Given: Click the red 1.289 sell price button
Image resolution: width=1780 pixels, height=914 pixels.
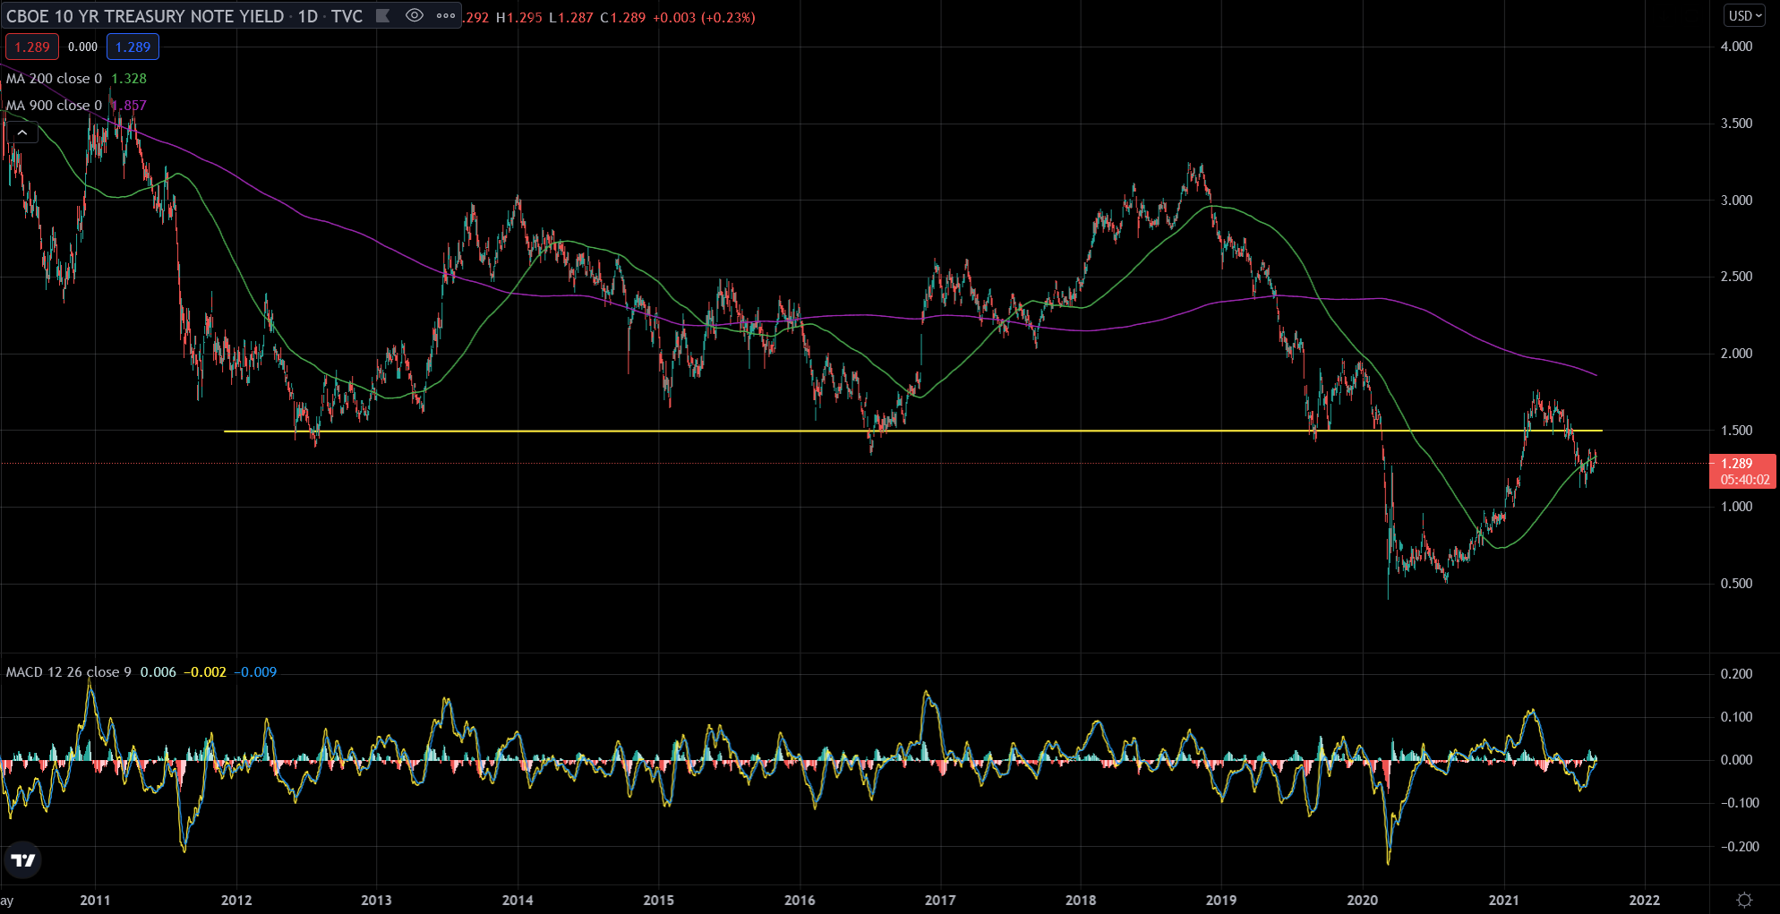Looking at the screenshot, I should 32,47.
